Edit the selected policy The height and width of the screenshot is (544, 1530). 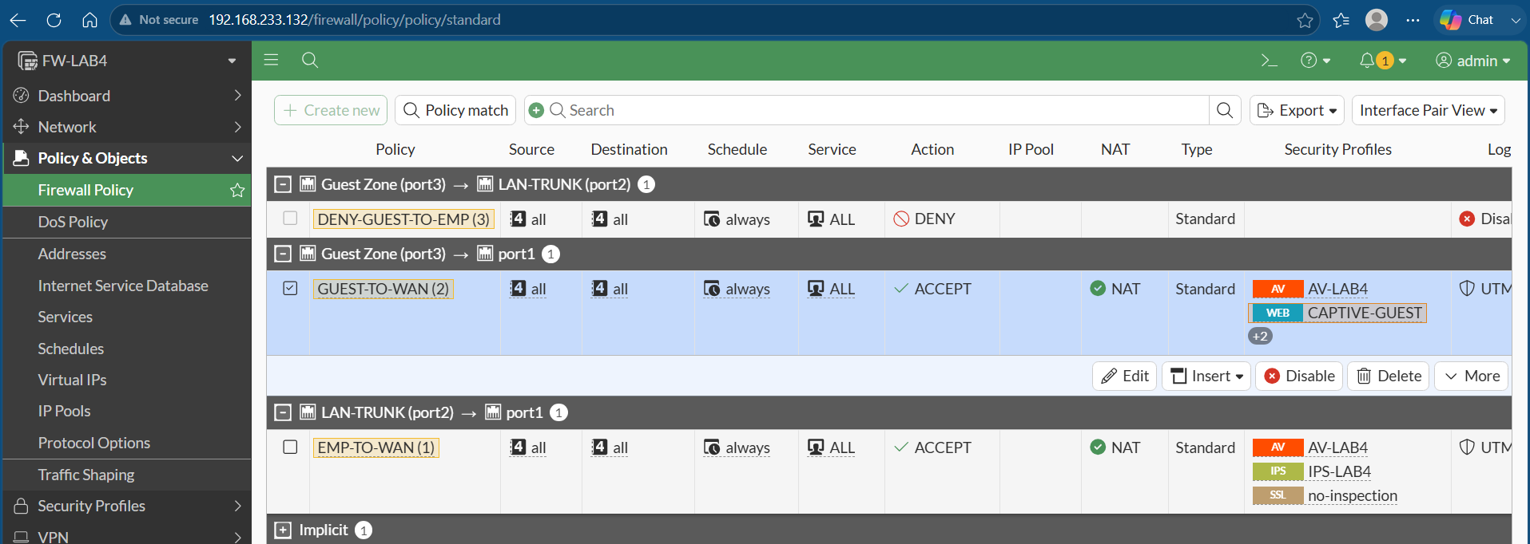pyautogui.click(x=1125, y=376)
